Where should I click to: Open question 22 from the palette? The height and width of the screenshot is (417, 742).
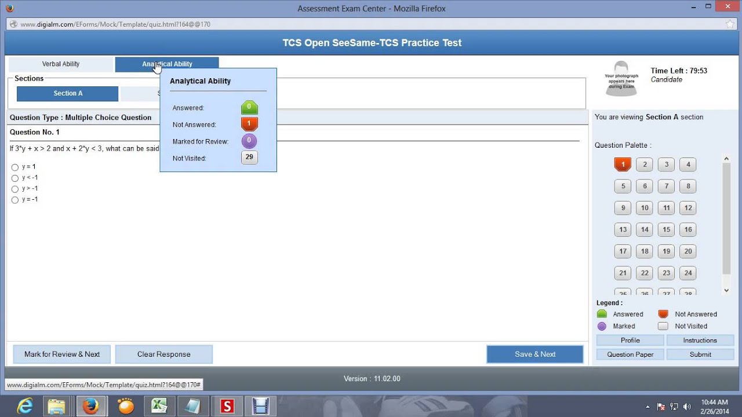click(645, 273)
